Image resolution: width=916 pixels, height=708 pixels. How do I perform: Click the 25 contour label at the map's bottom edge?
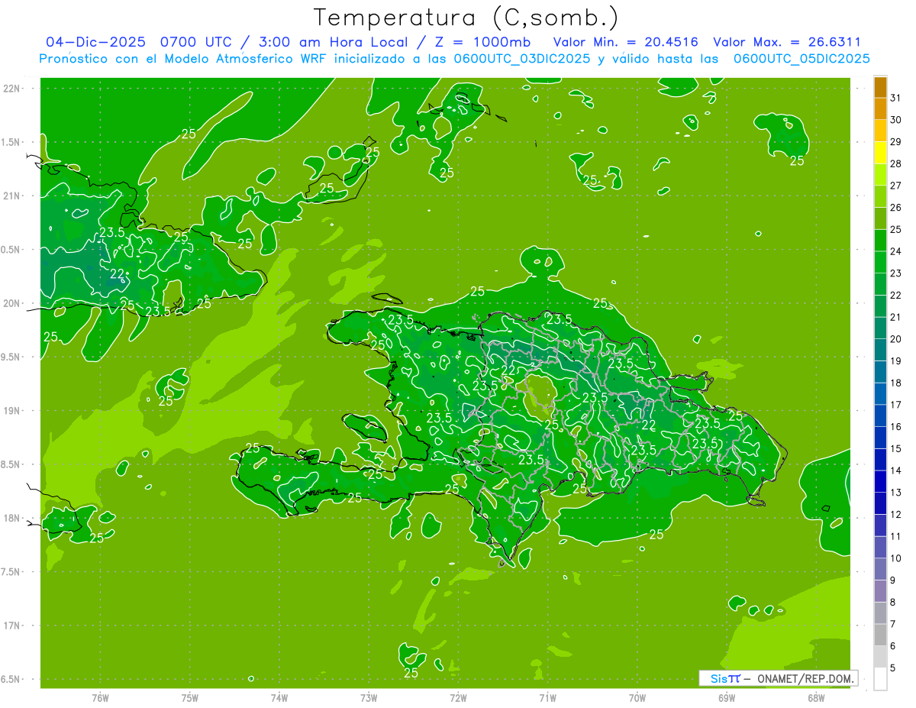pyautogui.click(x=411, y=673)
